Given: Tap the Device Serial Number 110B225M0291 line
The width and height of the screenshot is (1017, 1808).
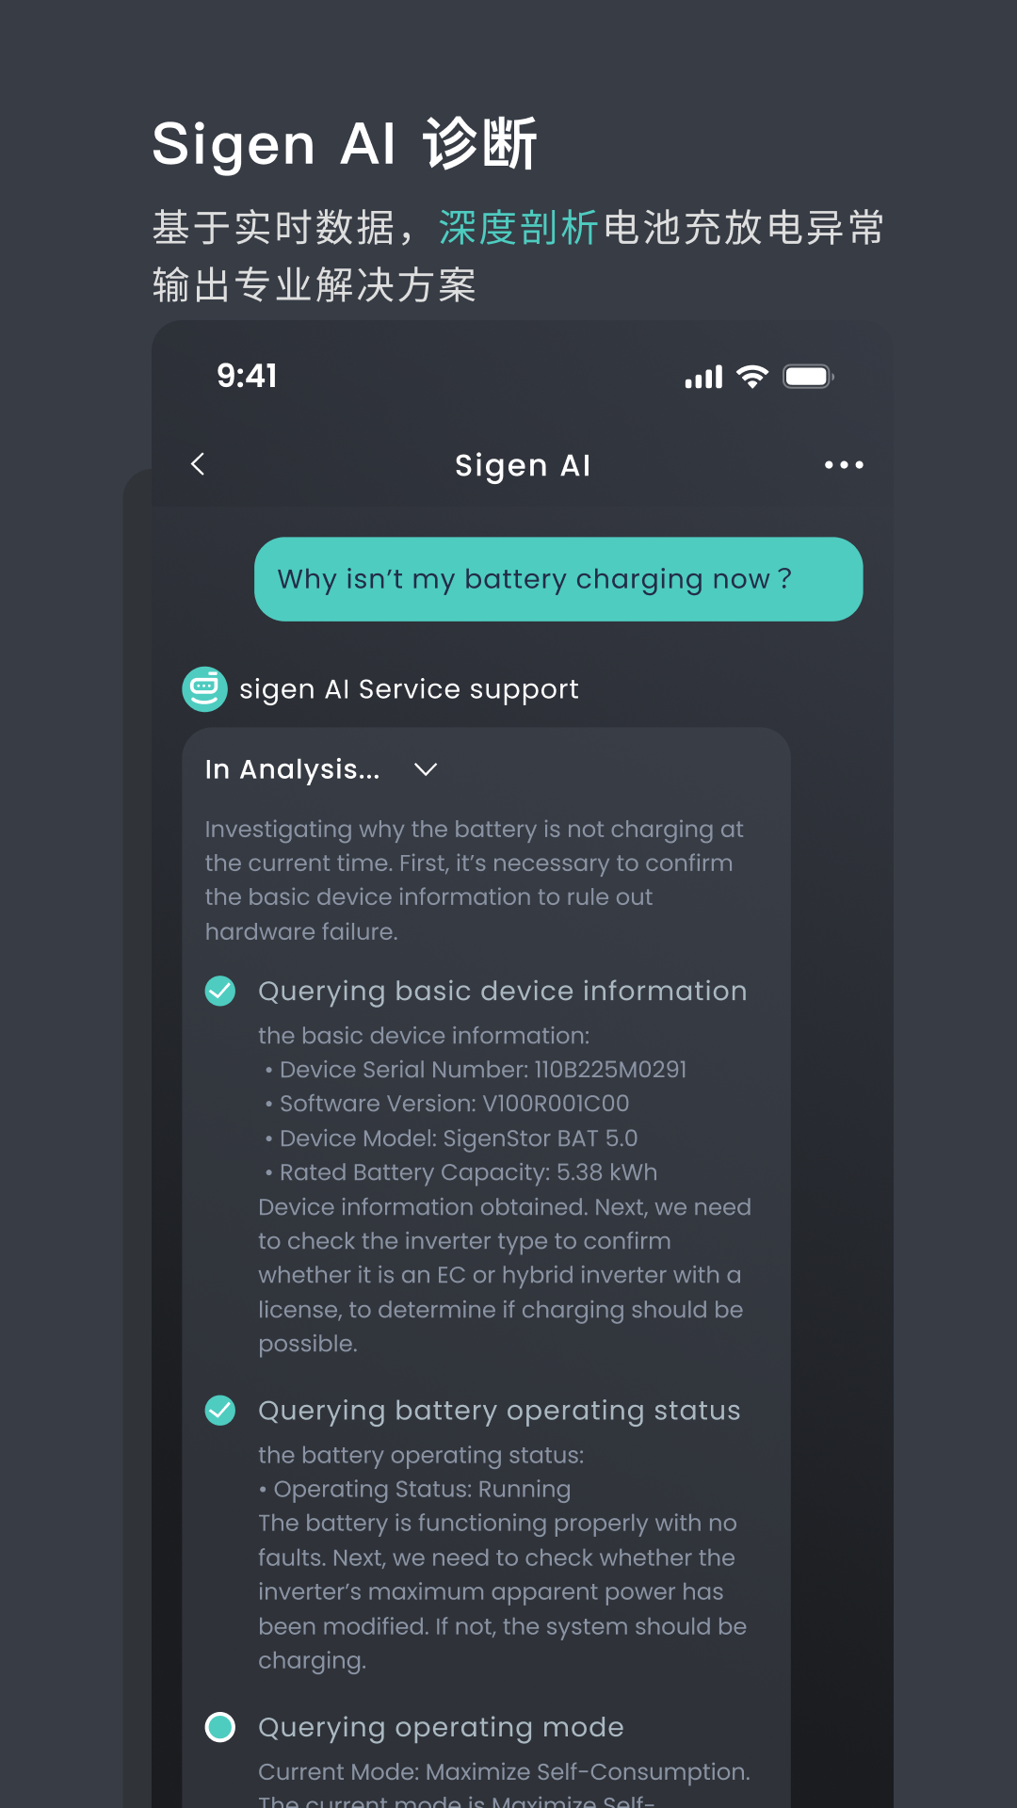Looking at the screenshot, I should click(x=476, y=1070).
